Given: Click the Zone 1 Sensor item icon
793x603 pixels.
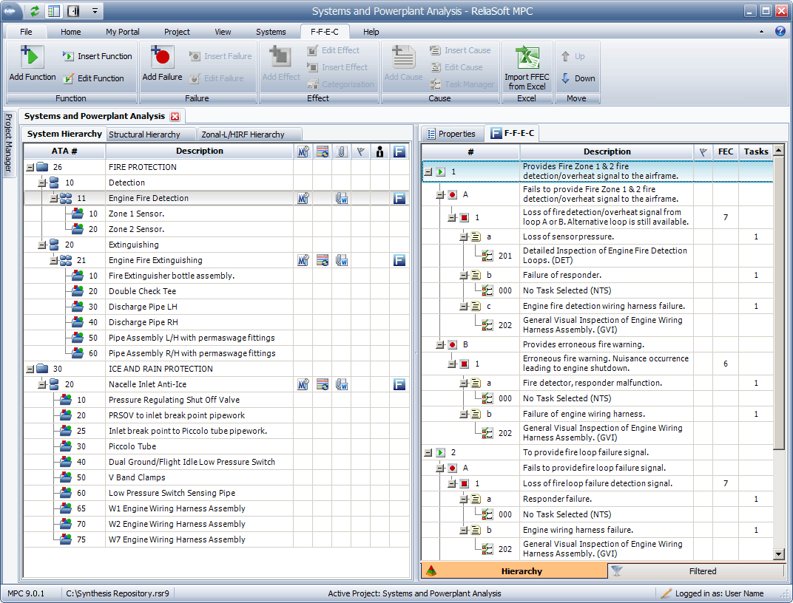Looking at the screenshot, I should [x=78, y=214].
